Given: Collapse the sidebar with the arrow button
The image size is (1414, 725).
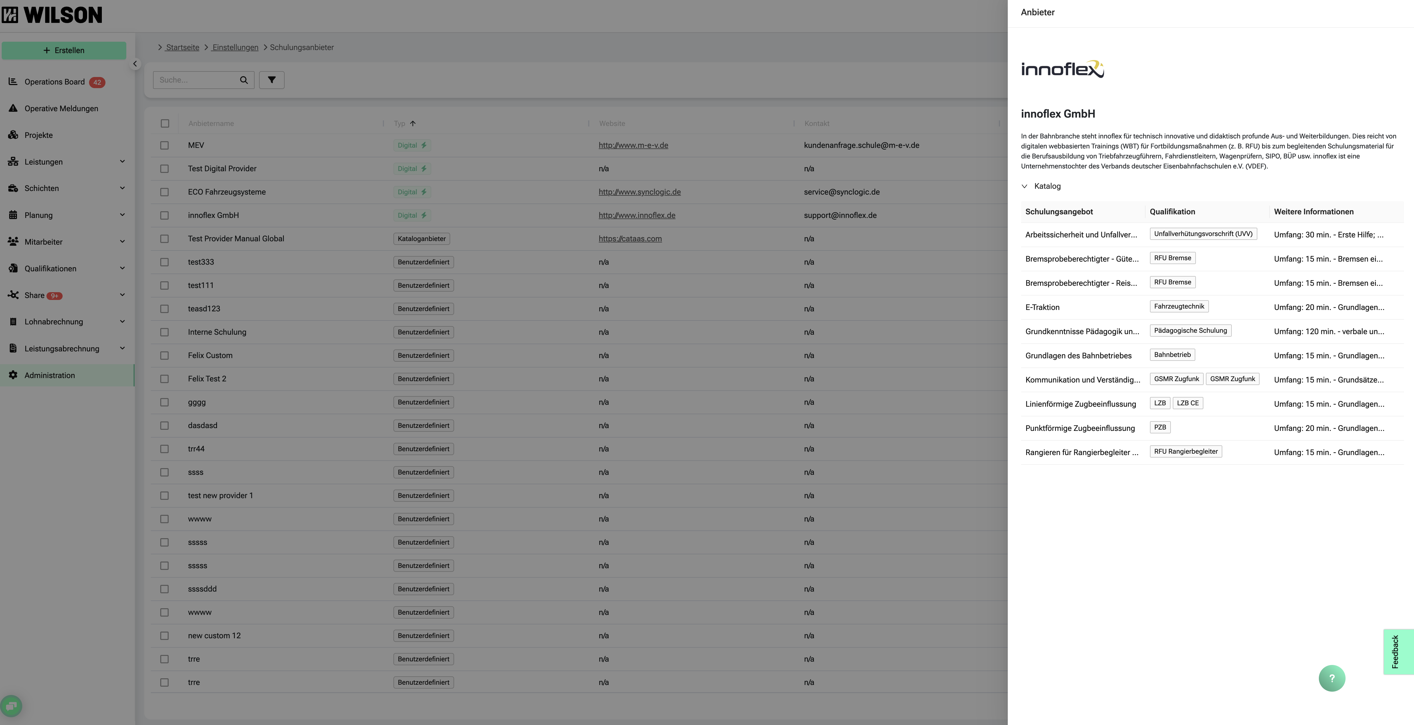Looking at the screenshot, I should click(135, 64).
